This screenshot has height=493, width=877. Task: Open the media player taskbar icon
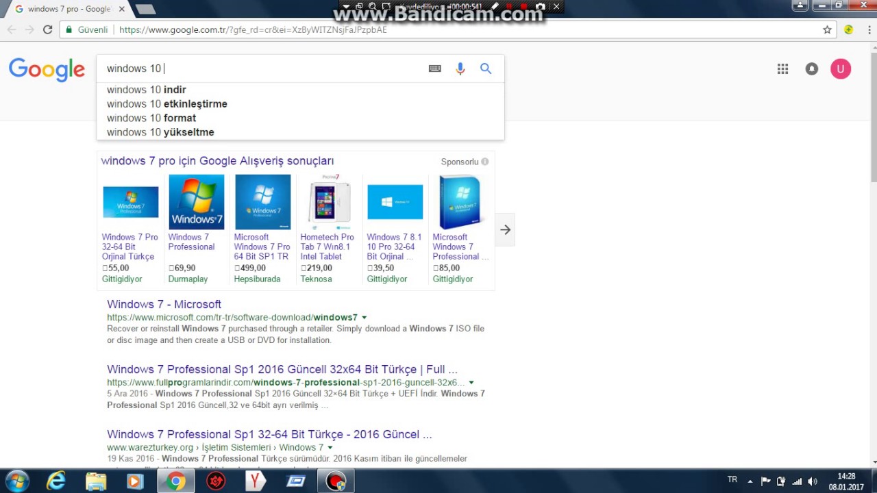click(x=135, y=481)
